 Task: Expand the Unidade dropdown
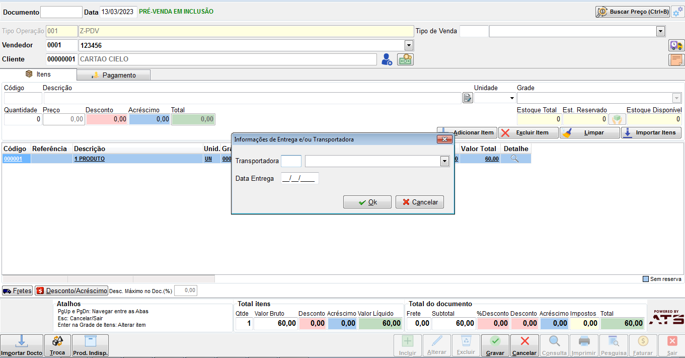coord(512,98)
